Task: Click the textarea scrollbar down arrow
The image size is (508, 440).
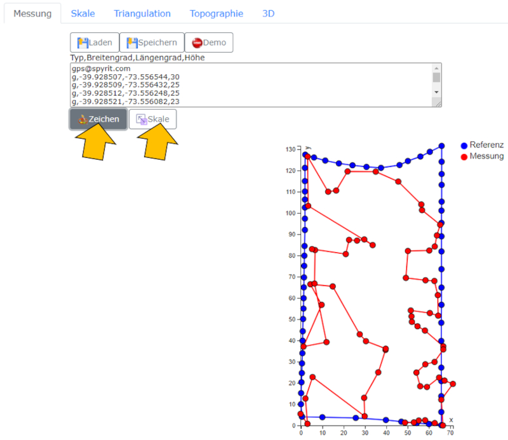Action: pos(436,92)
